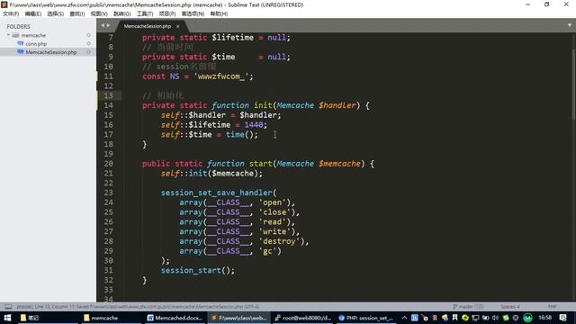Image resolution: width=576 pixels, height=324 pixels.
Task: Show hidden system tray icons
Action: (404, 318)
